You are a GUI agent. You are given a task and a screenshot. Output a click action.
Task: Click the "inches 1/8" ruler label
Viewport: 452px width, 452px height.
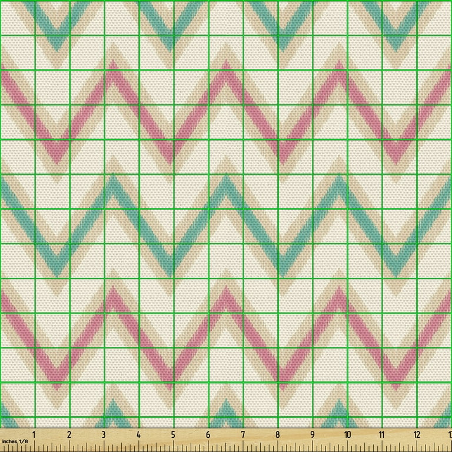coord(14,441)
